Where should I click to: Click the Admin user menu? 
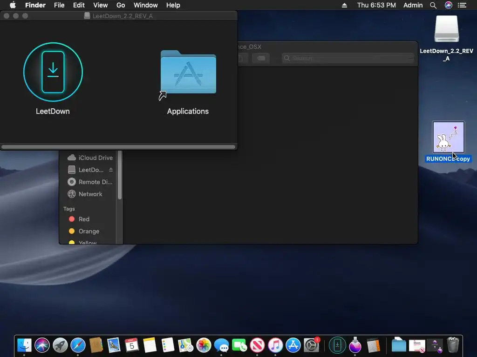click(413, 5)
